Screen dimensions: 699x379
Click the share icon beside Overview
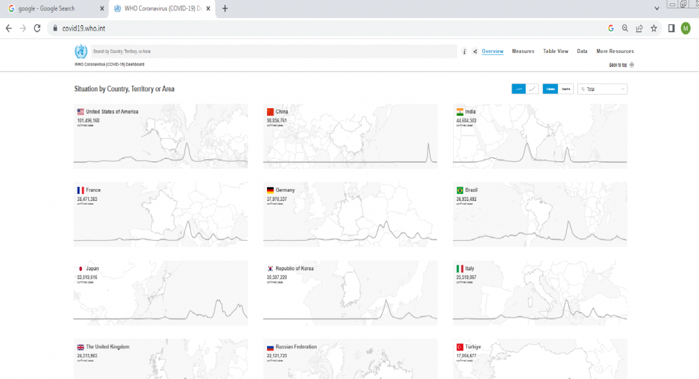tap(475, 52)
